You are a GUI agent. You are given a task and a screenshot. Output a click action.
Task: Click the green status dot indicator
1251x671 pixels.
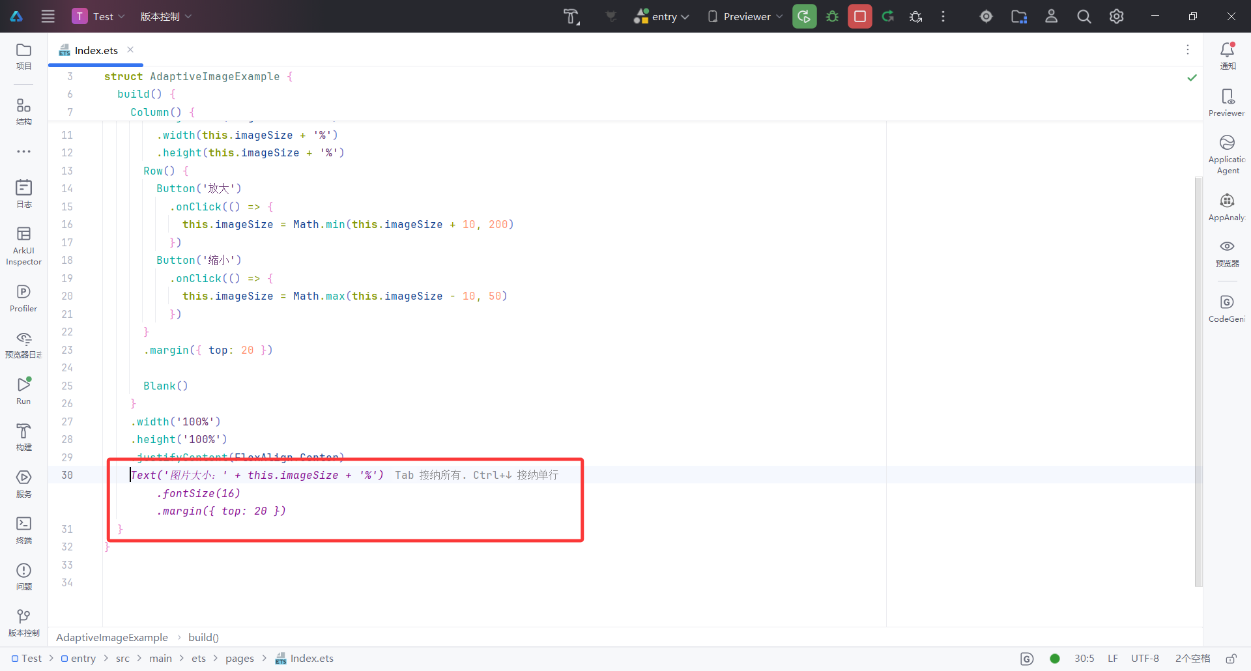click(1055, 659)
